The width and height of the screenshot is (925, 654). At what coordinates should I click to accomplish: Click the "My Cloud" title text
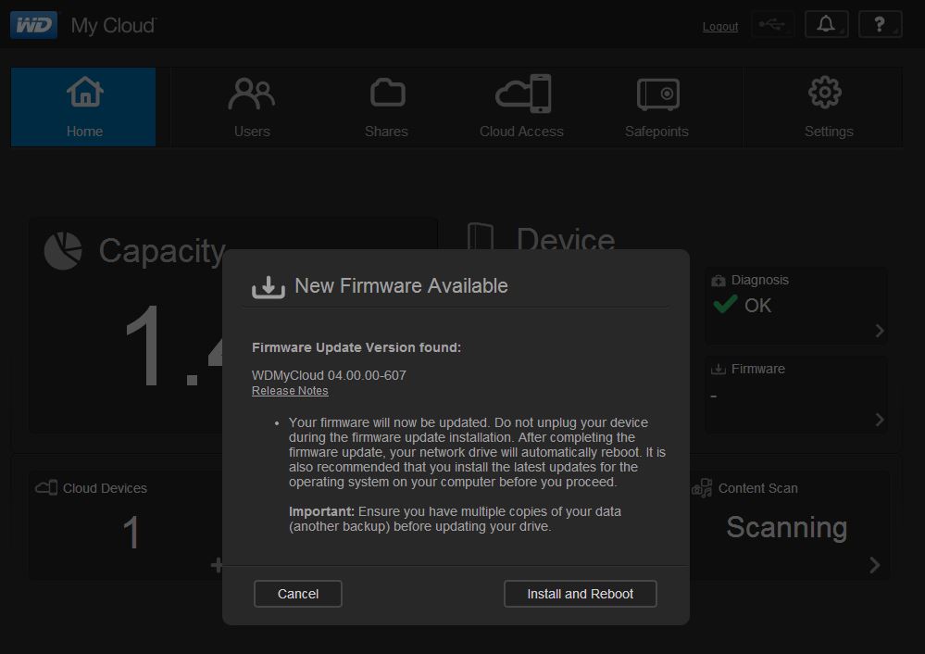pos(114,25)
